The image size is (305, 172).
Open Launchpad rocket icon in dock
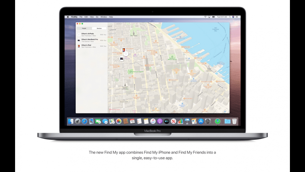point(77,121)
